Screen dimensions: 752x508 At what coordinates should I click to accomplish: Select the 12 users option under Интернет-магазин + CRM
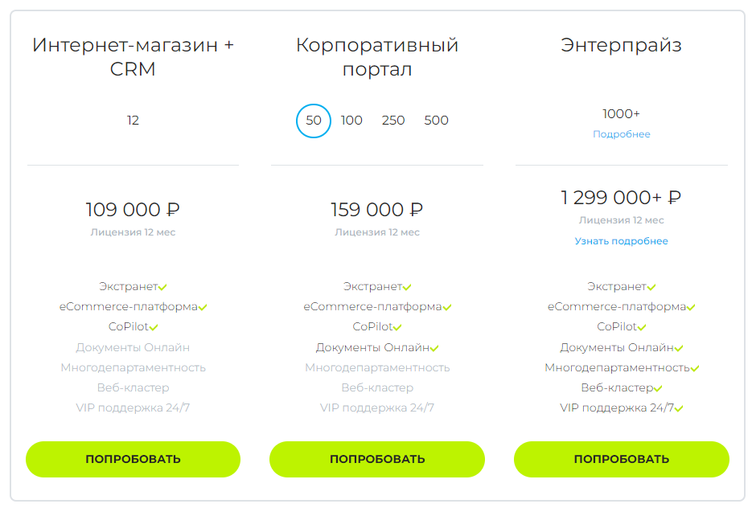point(133,121)
